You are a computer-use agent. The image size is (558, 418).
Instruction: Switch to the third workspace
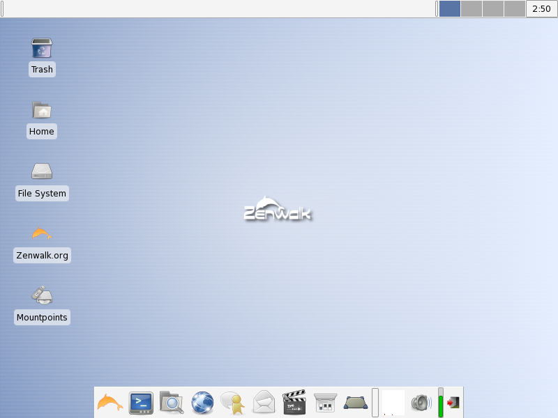[493, 8]
